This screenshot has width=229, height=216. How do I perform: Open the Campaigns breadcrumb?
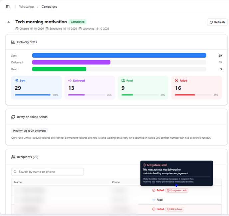click(x=49, y=7)
